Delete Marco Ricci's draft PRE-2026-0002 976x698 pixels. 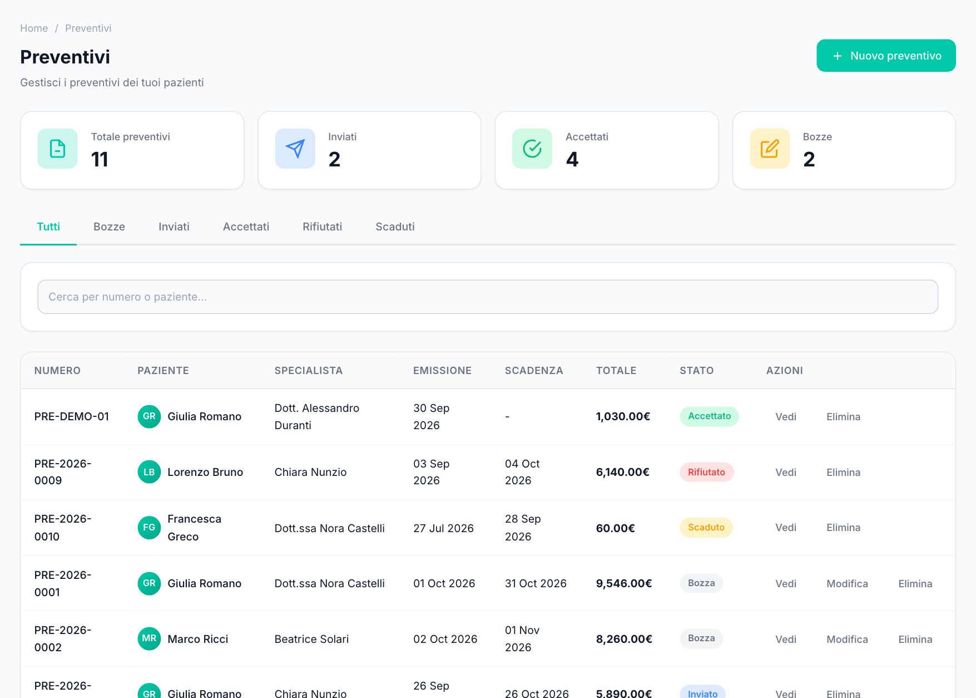(915, 640)
